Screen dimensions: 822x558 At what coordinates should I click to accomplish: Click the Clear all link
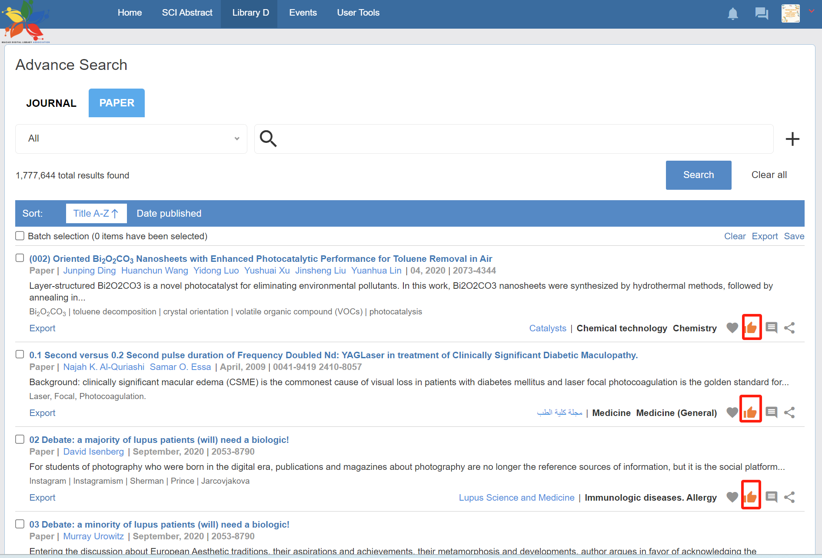769,175
